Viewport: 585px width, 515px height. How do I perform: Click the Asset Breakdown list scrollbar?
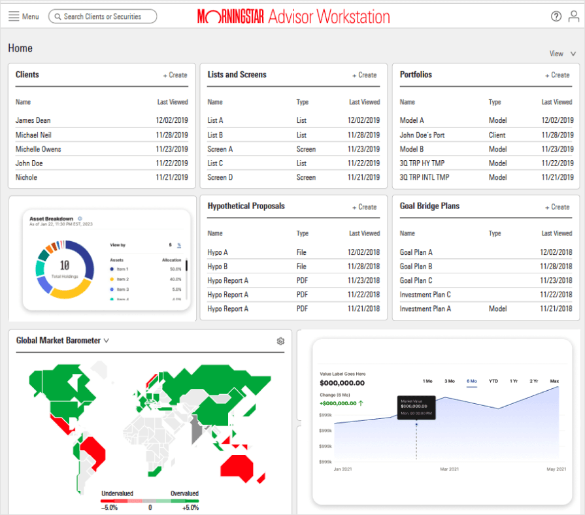pyautogui.click(x=186, y=265)
